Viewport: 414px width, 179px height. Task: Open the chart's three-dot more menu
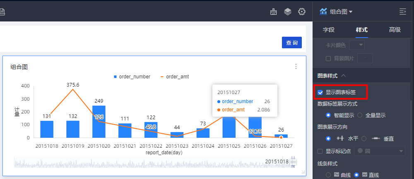pyautogui.click(x=296, y=66)
